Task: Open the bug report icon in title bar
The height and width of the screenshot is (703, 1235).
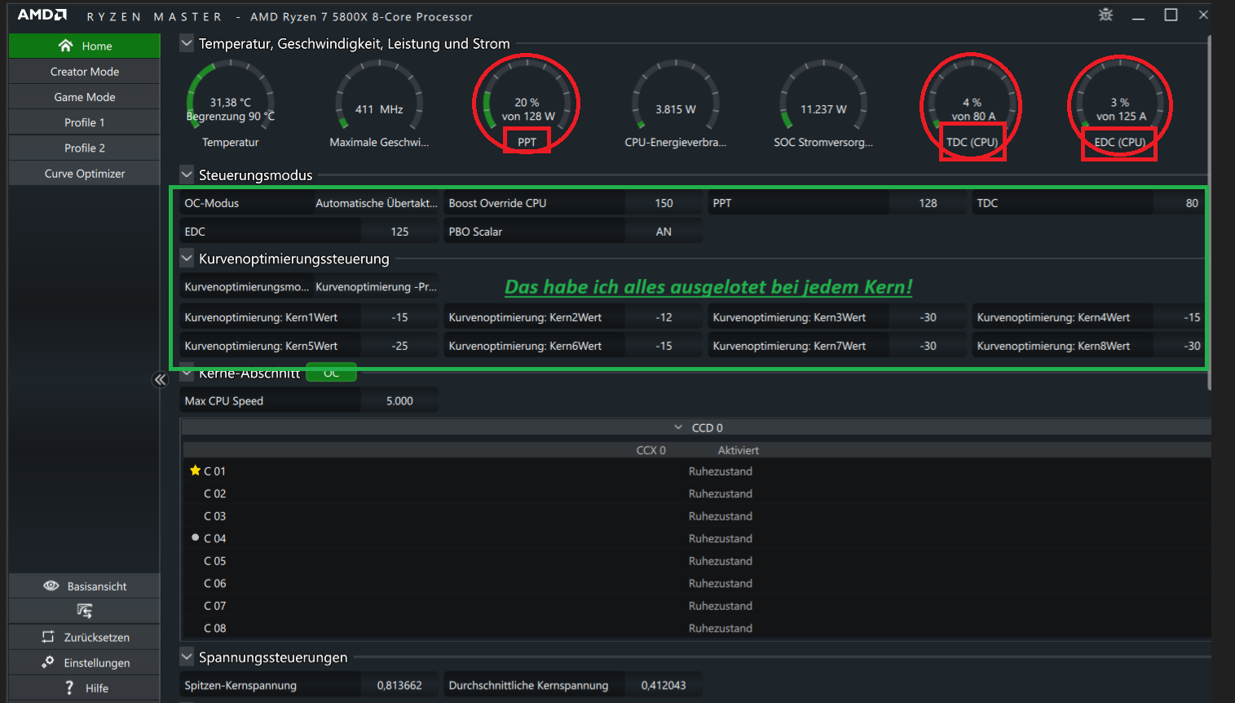Action: (x=1105, y=15)
